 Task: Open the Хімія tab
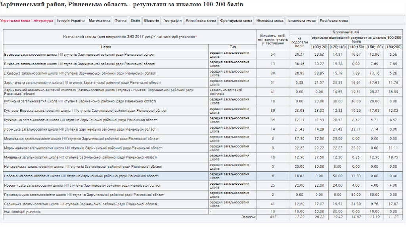coord(135,21)
